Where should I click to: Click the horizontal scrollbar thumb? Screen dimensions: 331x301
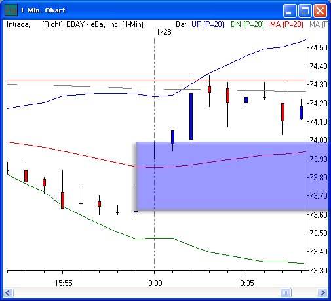286,292
